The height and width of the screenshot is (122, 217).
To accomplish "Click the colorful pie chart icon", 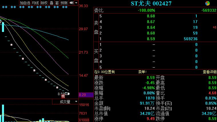I will [208, 3].
